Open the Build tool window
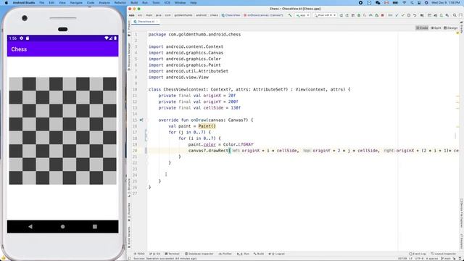464x261 pixels. [x=259, y=254]
